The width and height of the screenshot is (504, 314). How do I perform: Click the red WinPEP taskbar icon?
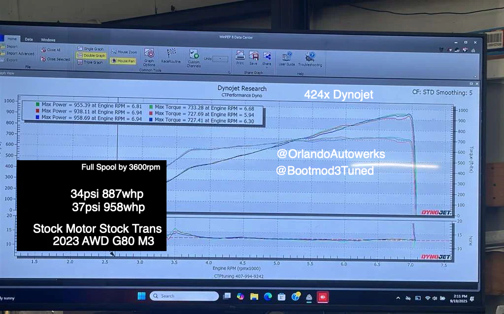(323, 297)
